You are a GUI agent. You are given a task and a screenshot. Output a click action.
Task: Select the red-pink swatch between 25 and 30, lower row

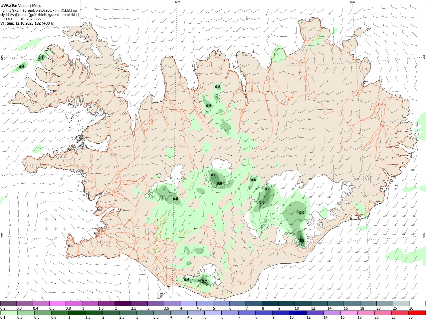pos(400,313)
